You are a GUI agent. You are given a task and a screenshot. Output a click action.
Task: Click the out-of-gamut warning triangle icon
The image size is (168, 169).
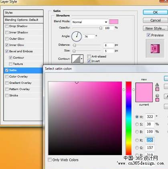(x=157, y=85)
